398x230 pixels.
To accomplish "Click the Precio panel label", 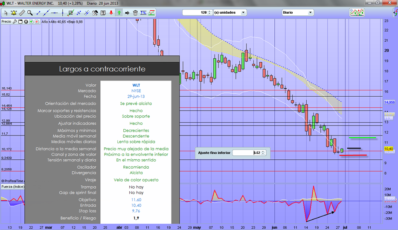I will click(x=6, y=21).
